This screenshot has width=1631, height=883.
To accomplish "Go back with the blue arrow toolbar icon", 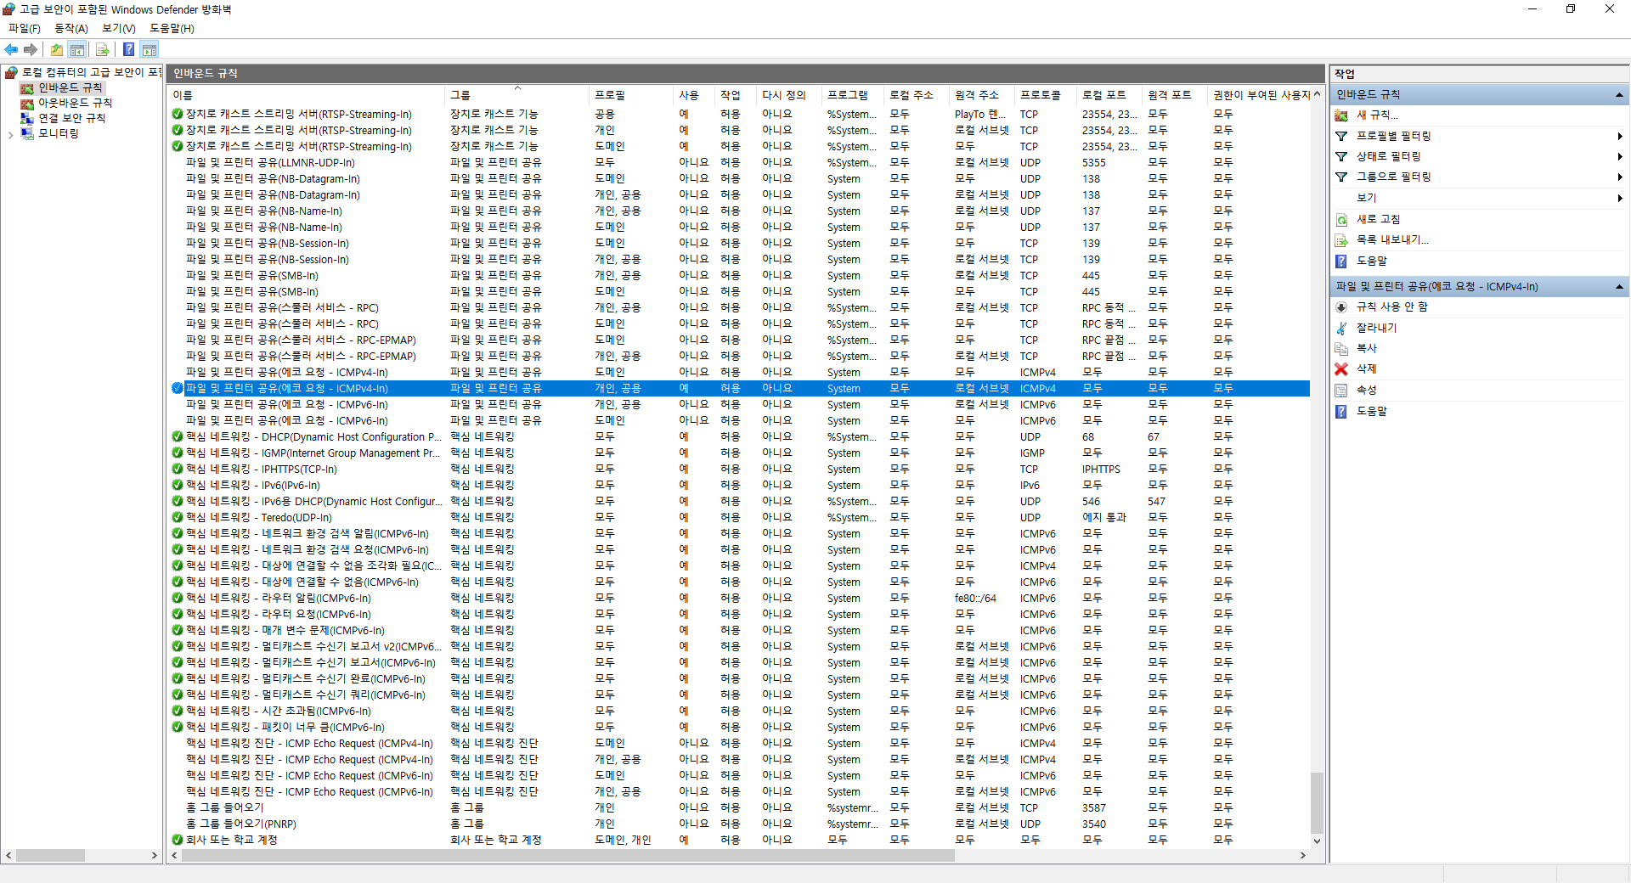I will [x=11, y=49].
